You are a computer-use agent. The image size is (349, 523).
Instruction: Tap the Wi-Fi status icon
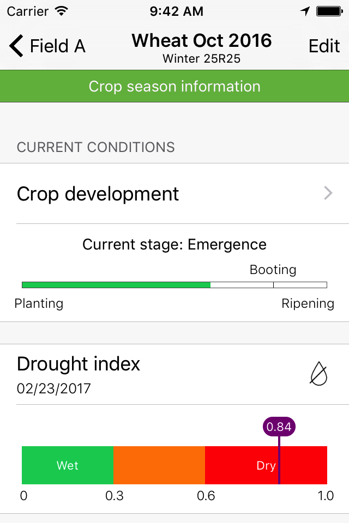(x=62, y=11)
